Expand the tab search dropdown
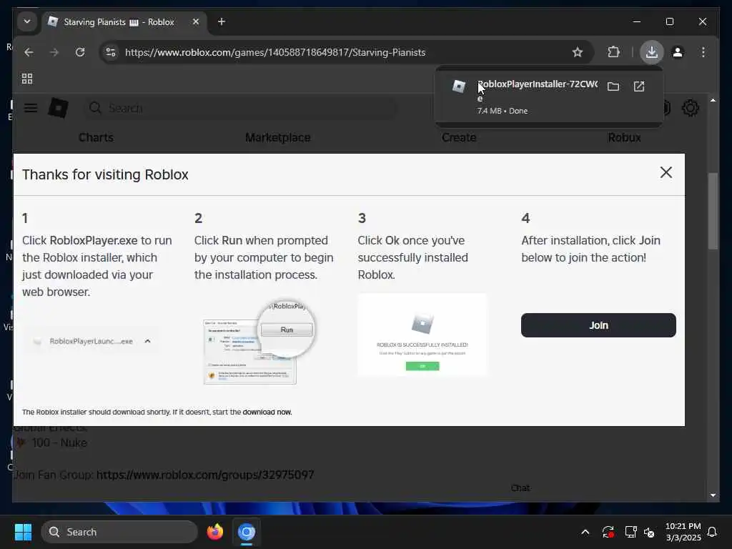The image size is (732, 549). click(27, 21)
